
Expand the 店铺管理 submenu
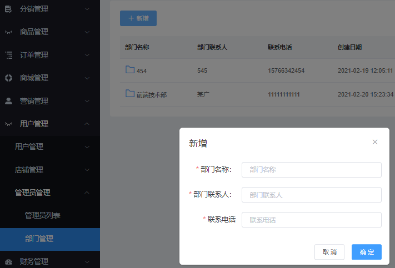[x=87, y=170]
